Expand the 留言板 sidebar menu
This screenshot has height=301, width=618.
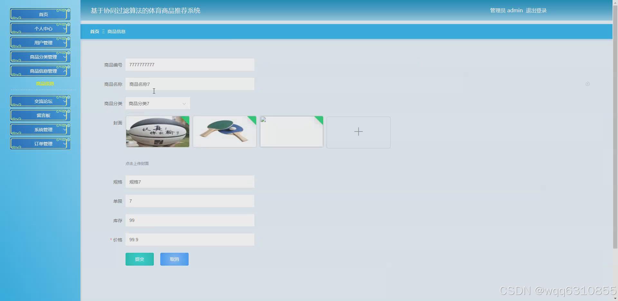coord(40,115)
